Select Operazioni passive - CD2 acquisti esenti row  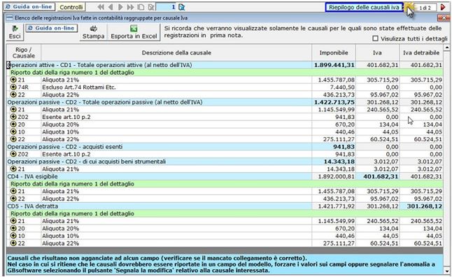225,147
